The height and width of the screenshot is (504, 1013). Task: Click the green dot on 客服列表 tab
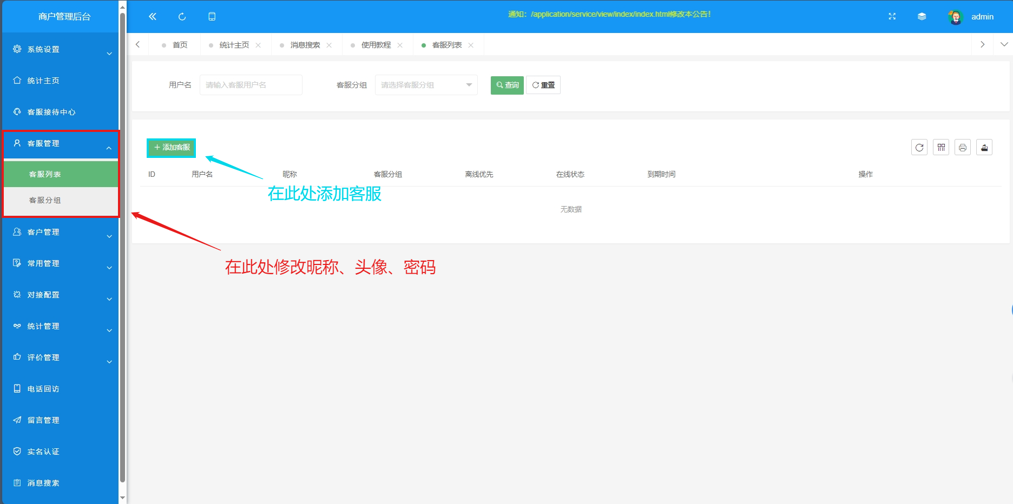(x=424, y=45)
